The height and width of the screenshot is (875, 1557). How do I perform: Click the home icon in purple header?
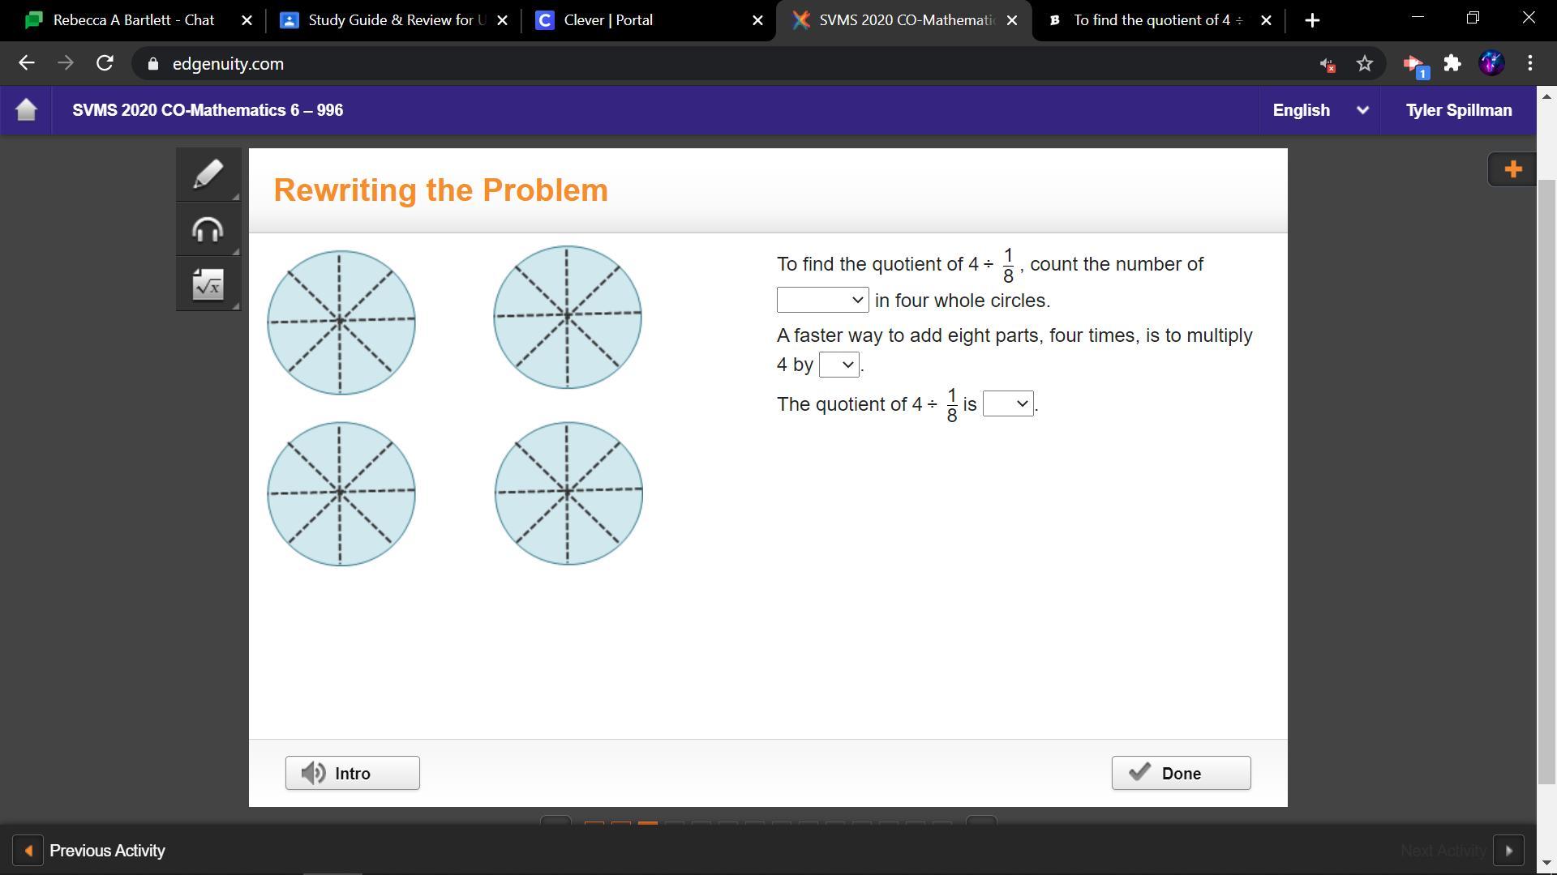click(26, 110)
